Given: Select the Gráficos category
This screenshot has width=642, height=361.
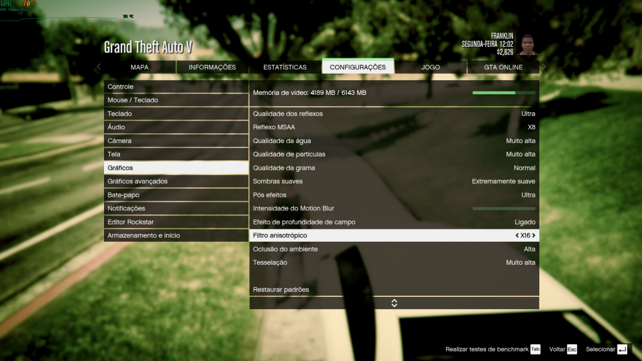Looking at the screenshot, I should 176,167.
